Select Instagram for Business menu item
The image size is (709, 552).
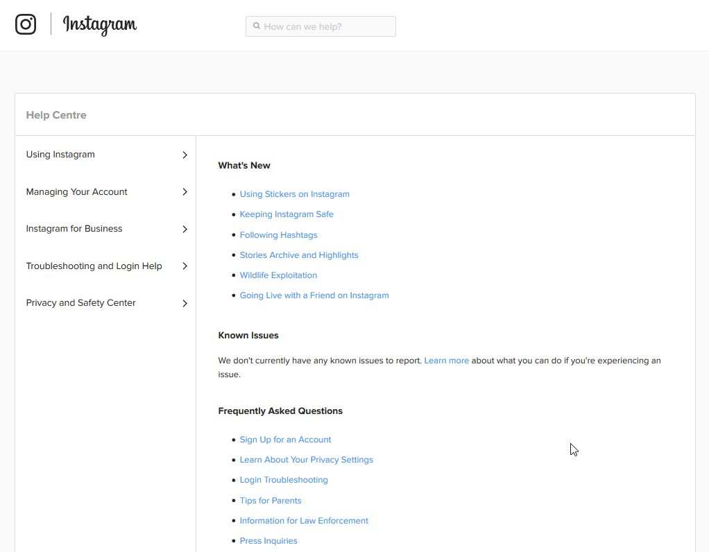pos(74,229)
